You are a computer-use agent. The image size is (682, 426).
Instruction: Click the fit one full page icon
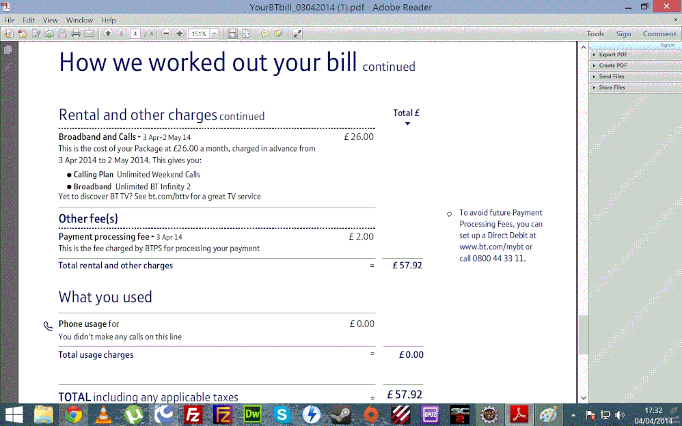[x=246, y=33]
